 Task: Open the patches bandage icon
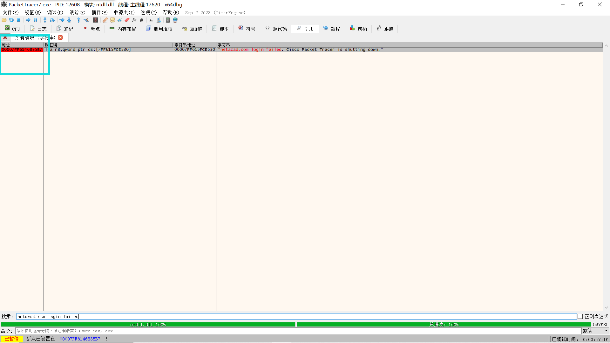coord(105,20)
